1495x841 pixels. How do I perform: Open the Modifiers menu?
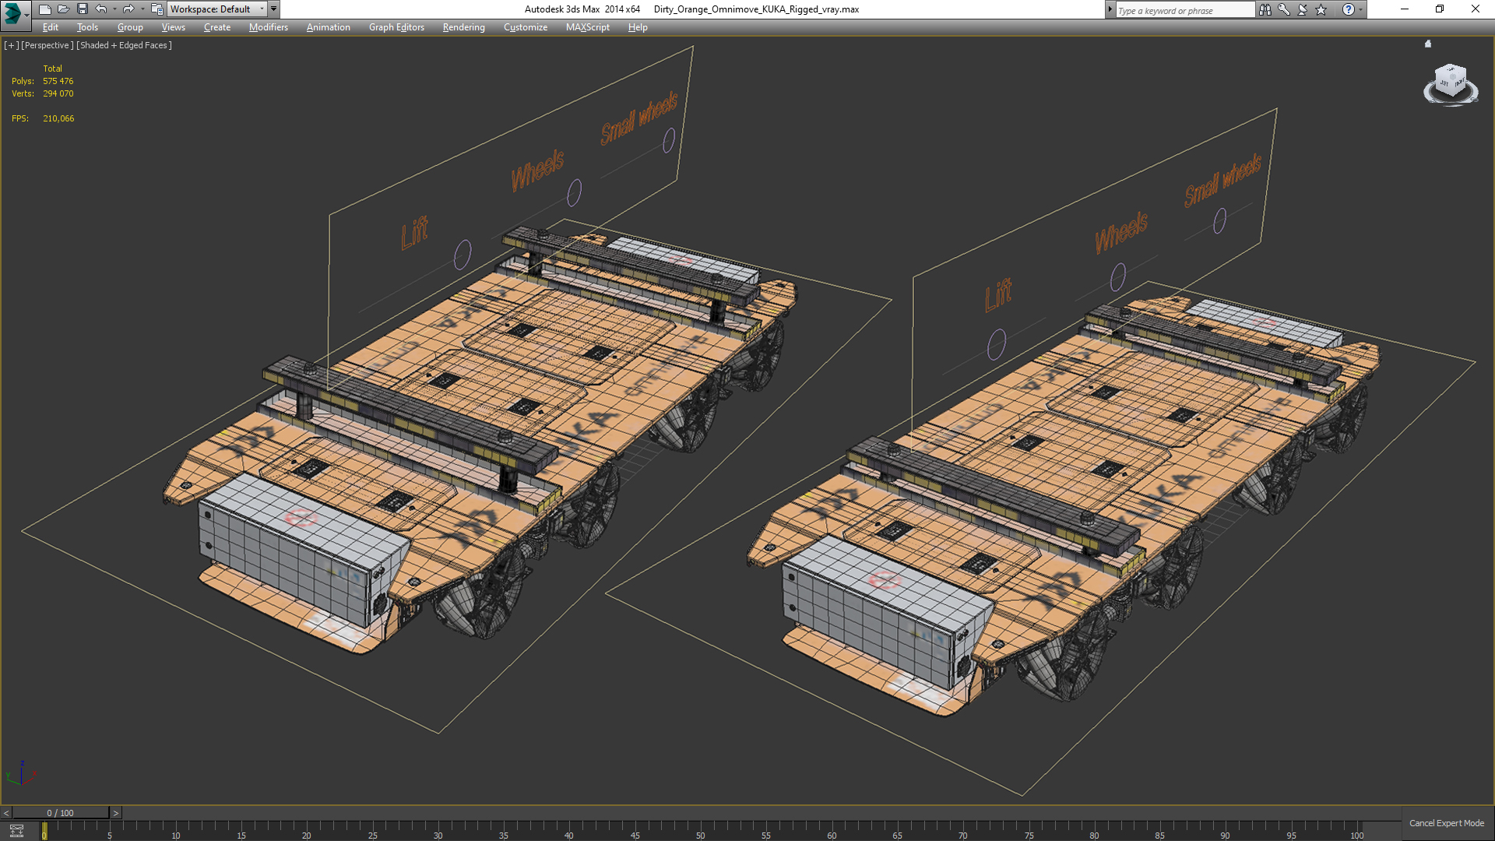(x=269, y=27)
